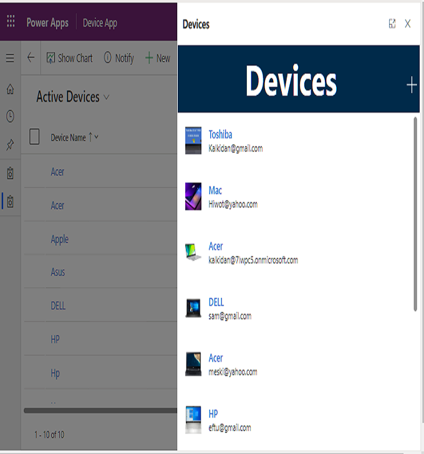Click the Mac device thumbnail
This screenshot has width=424, height=454.
pos(193,196)
